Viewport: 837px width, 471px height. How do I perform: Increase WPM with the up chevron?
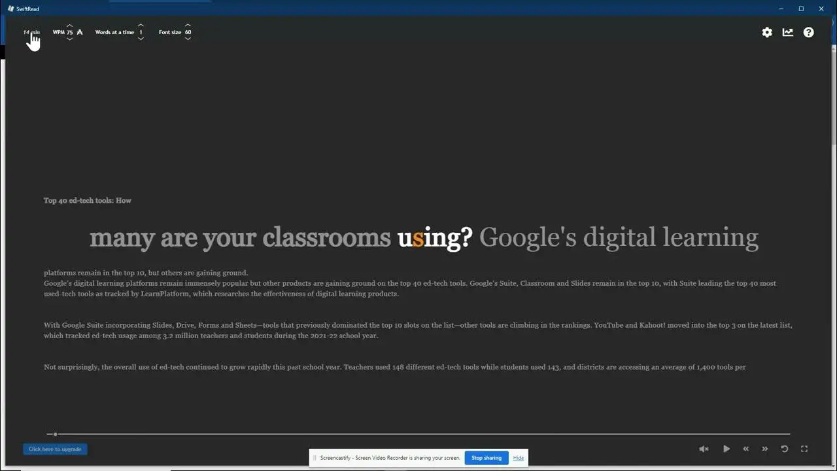(x=69, y=25)
